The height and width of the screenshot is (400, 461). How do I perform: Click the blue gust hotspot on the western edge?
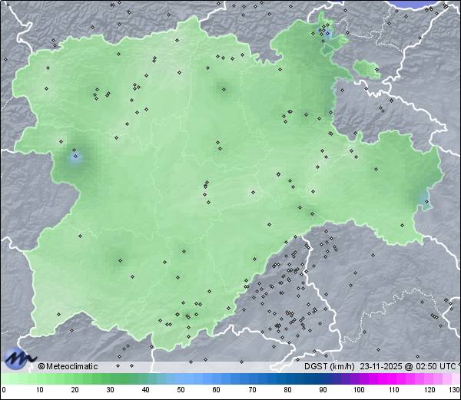coord(75,157)
